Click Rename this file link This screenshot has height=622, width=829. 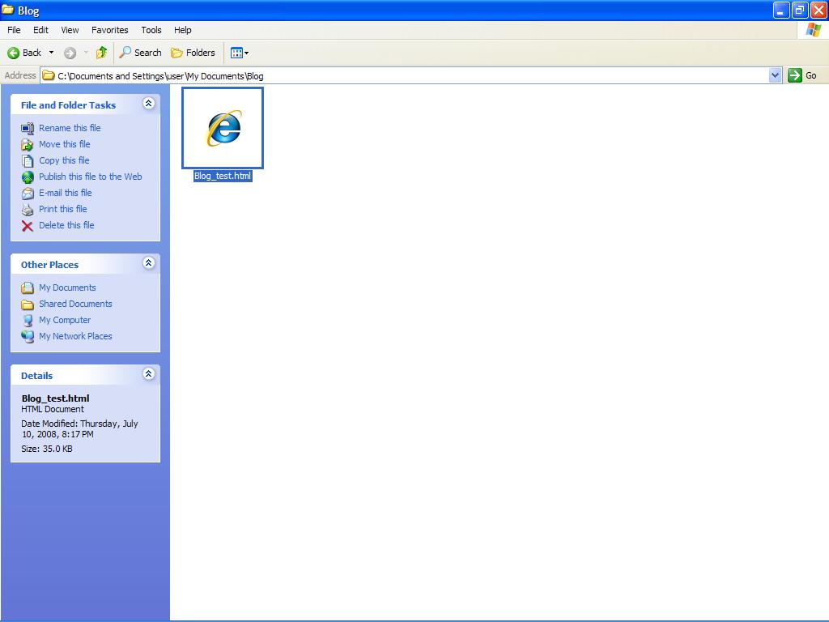pos(70,128)
